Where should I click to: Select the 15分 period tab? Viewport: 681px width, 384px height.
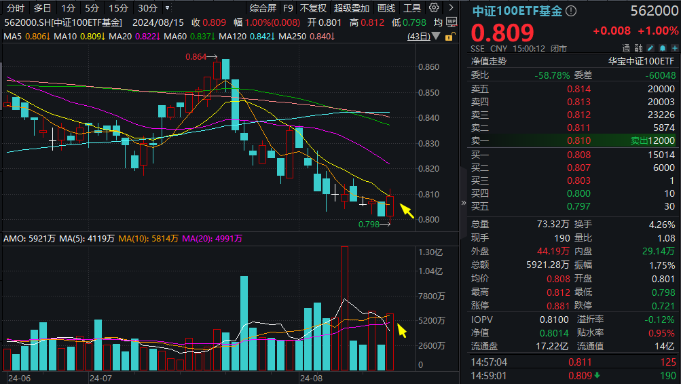coord(118,8)
